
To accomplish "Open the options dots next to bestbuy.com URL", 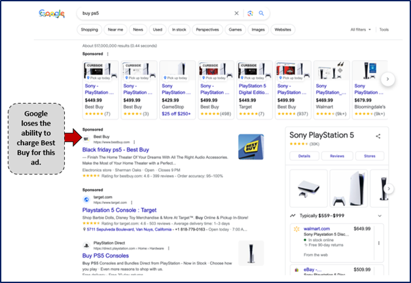I will click(134, 142).
